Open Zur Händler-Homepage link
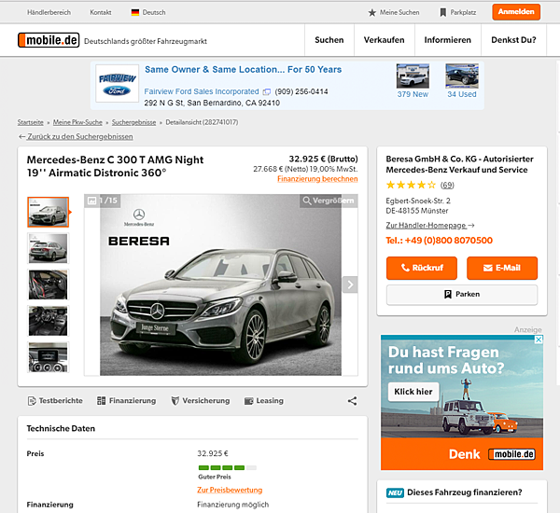The height and width of the screenshot is (513, 560). 430,226
